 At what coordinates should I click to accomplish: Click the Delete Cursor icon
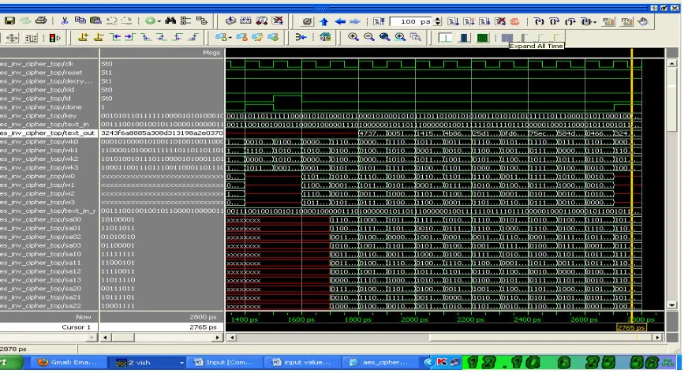tap(99, 38)
